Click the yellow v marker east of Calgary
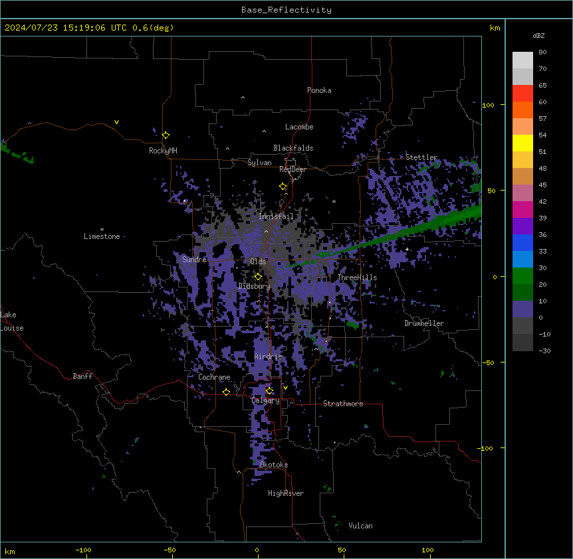This screenshot has width=573, height=559. (x=285, y=388)
